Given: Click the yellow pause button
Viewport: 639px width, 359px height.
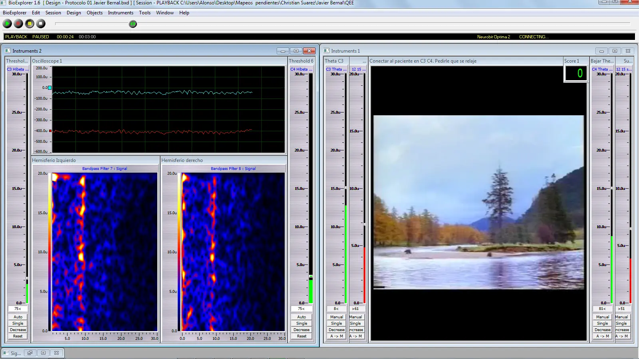Looking at the screenshot, I should click(x=30, y=24).
